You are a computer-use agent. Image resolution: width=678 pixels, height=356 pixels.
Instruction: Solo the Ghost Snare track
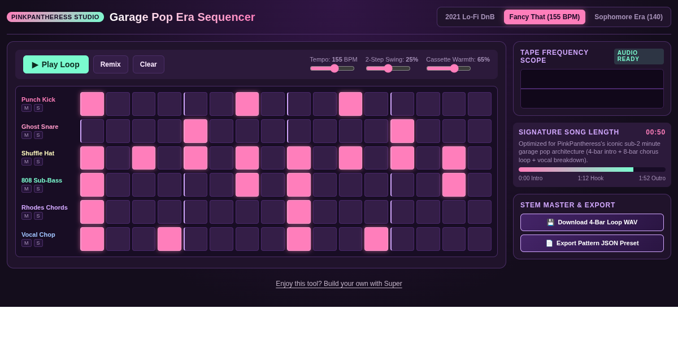coord(38,135)
